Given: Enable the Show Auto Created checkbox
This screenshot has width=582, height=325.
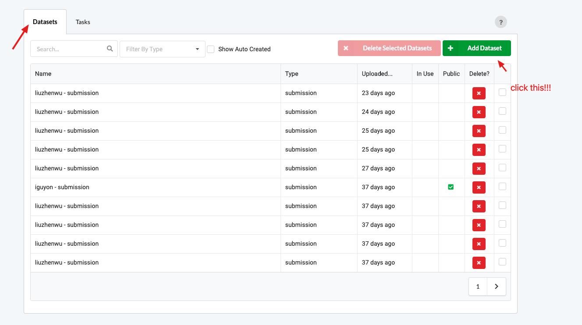Looking at the screenshot, I should coord(211,49).
